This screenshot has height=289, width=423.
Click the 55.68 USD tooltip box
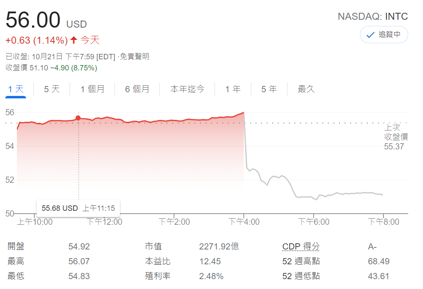(78, 208)
